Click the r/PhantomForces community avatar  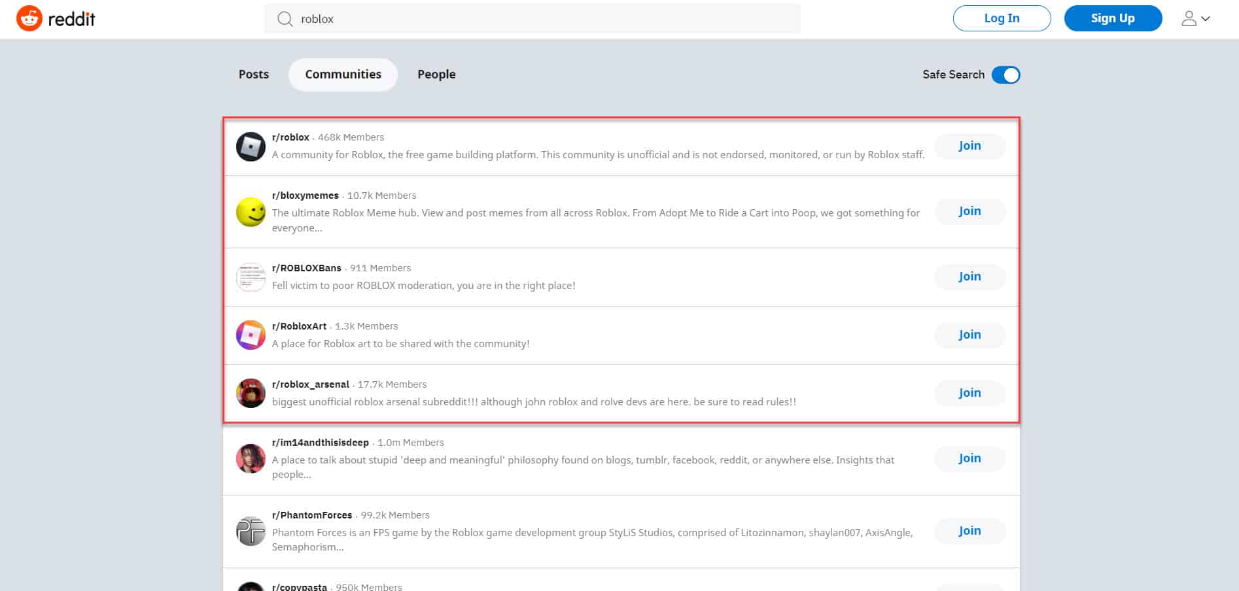click(x=251, y=532)
